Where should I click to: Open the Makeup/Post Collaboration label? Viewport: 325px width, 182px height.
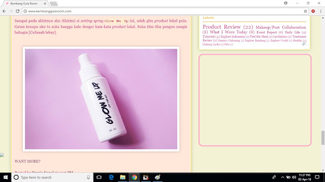click(281, 27)
